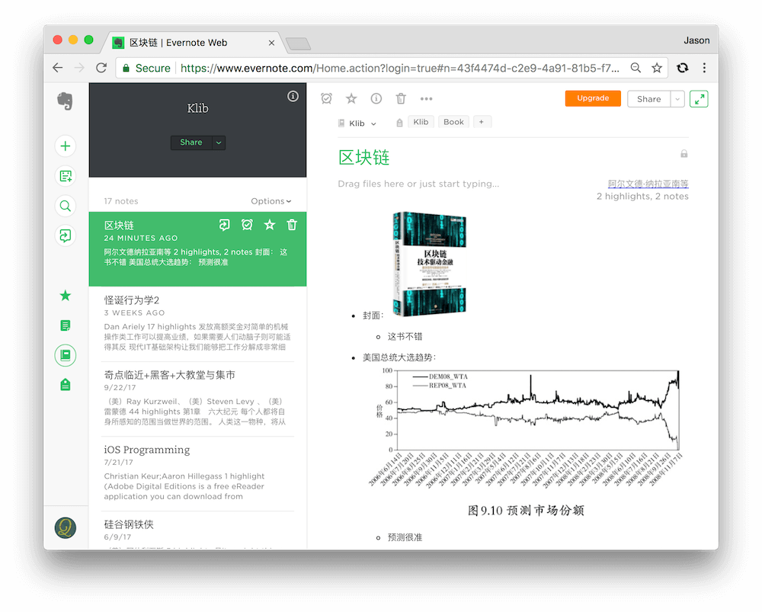Screen dimensions: 762x612
Task: Open the sidebar search icon
Action: click(65, 206)
